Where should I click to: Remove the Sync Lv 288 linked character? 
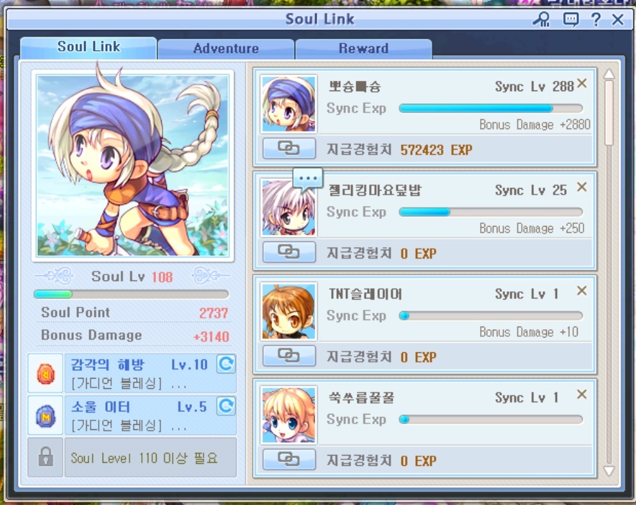pos(581,83)
